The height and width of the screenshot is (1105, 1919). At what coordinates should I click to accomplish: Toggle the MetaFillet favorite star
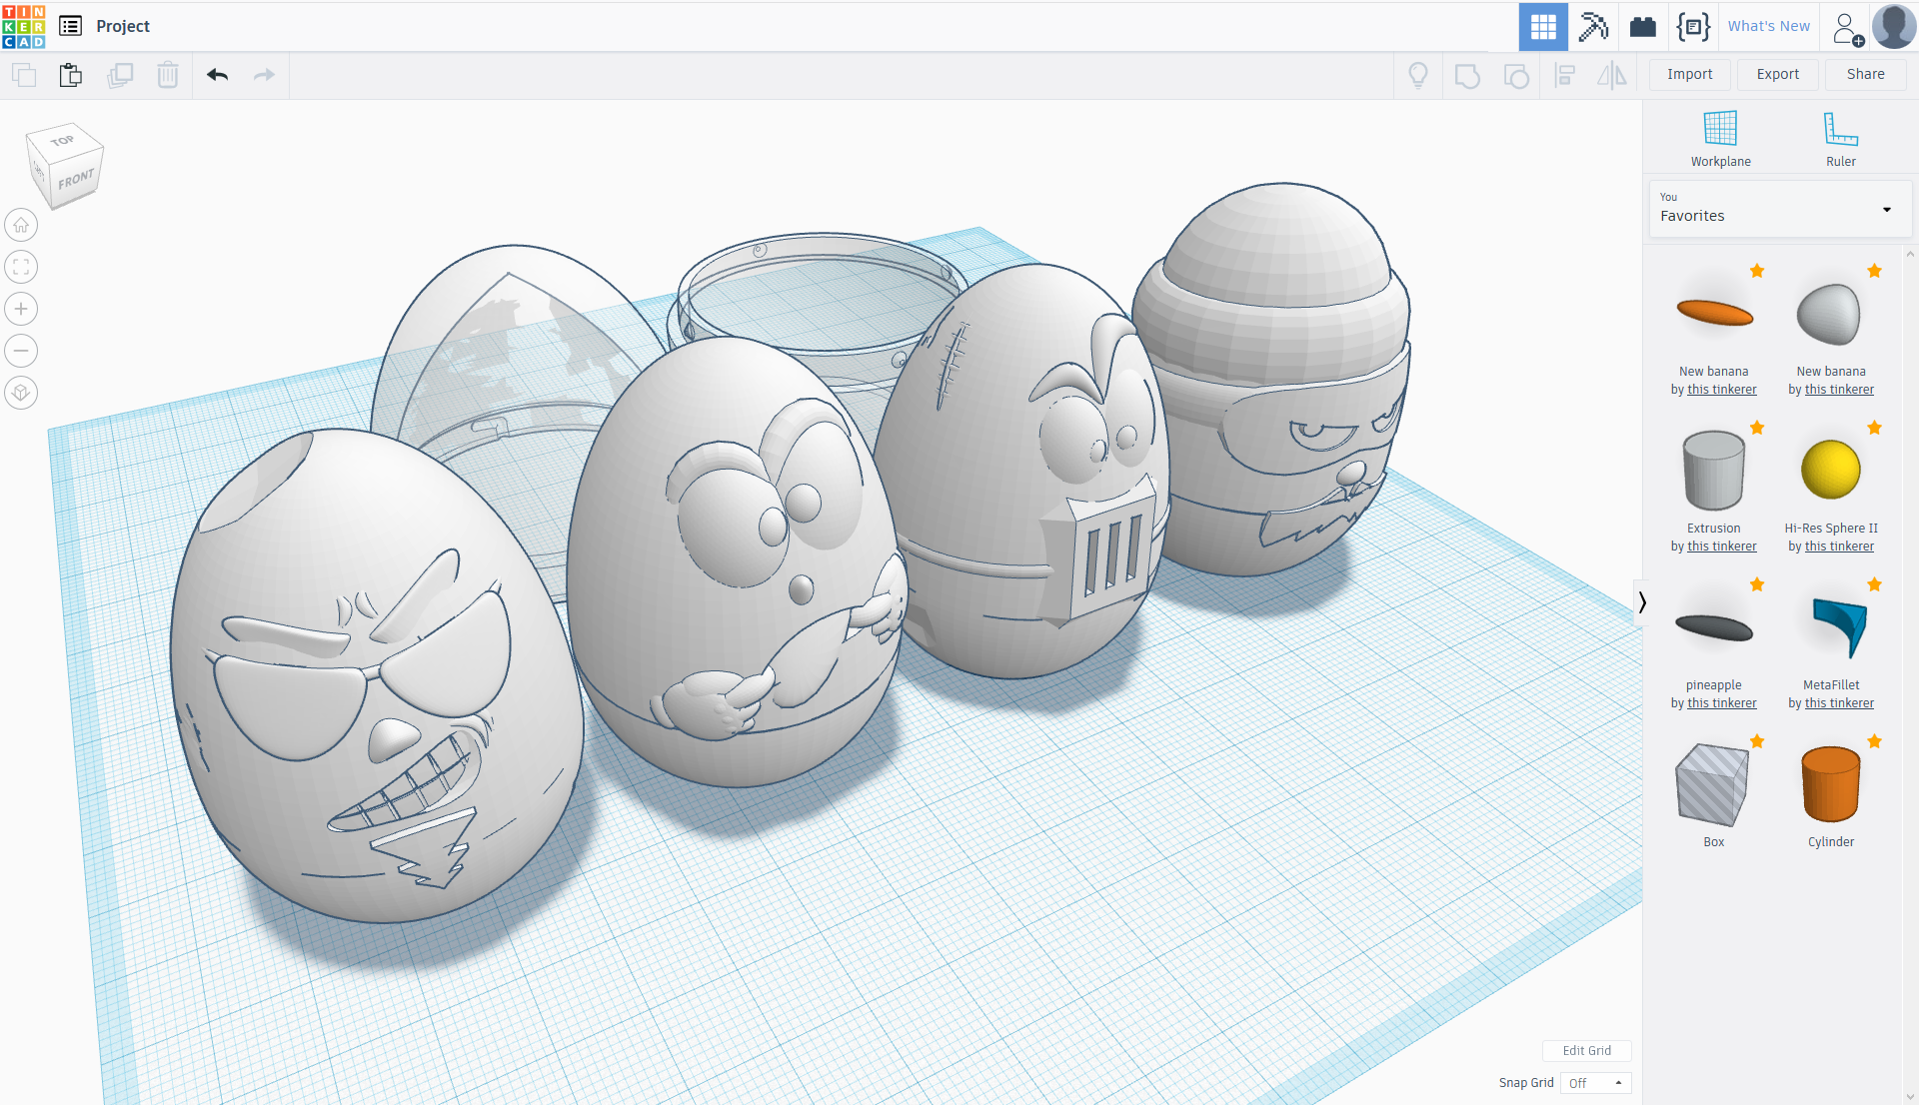click(x=1874, y=584)
